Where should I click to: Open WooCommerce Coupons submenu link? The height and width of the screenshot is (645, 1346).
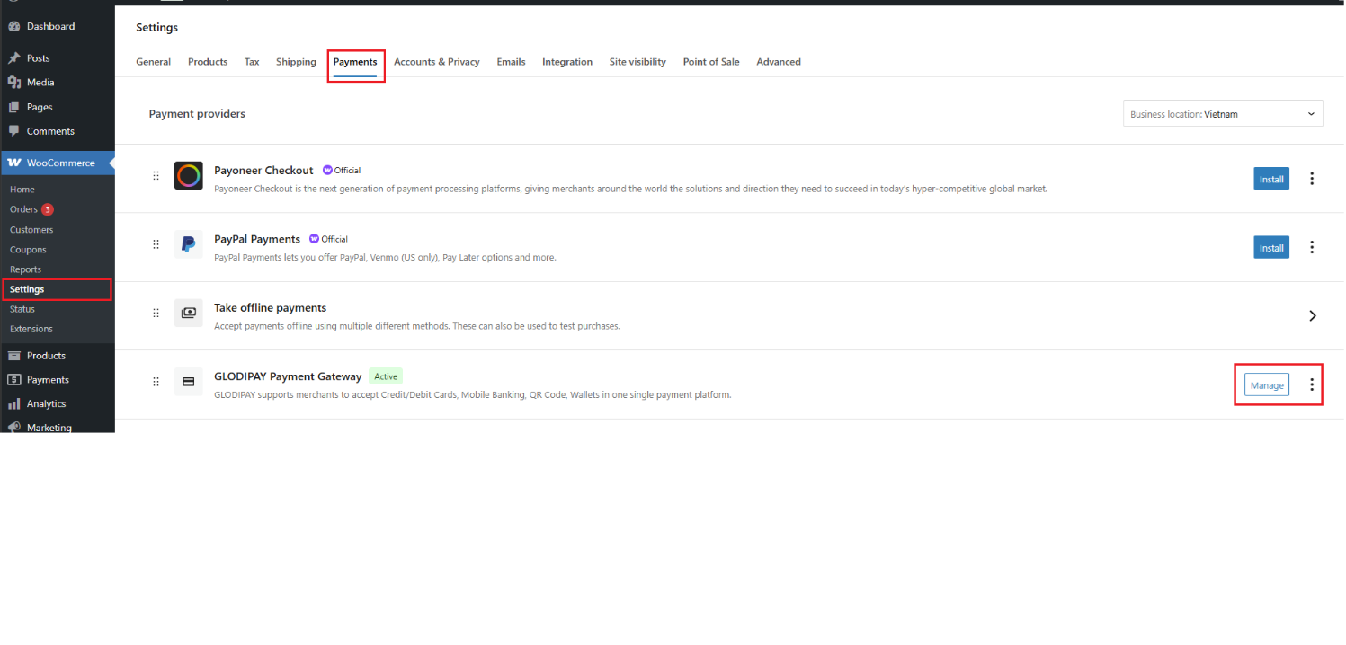28,250
